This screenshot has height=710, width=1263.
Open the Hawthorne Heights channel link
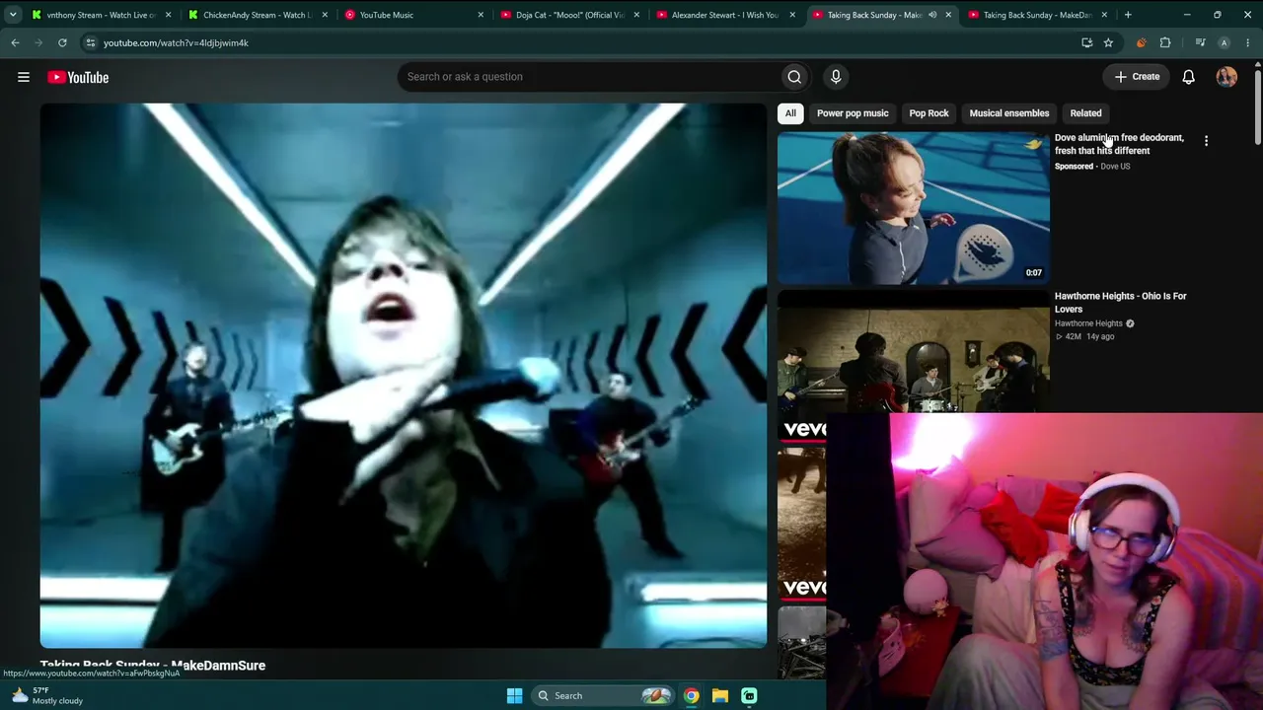(x=1088, y=323)
